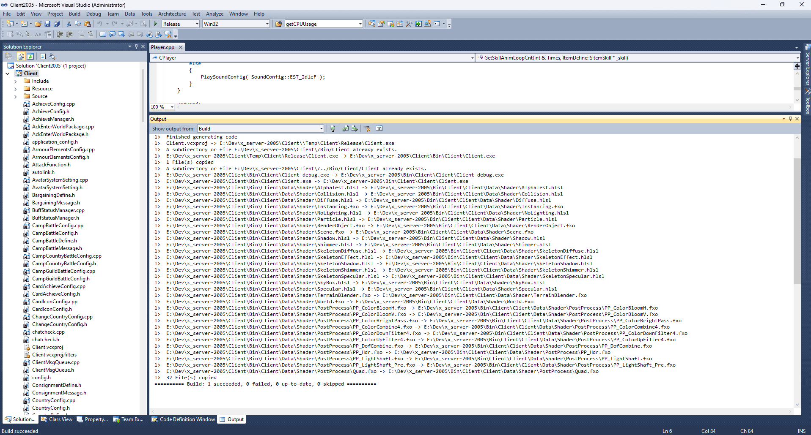811x435 pixels.
Task: Open the Analyze menu
Action: 214,14
